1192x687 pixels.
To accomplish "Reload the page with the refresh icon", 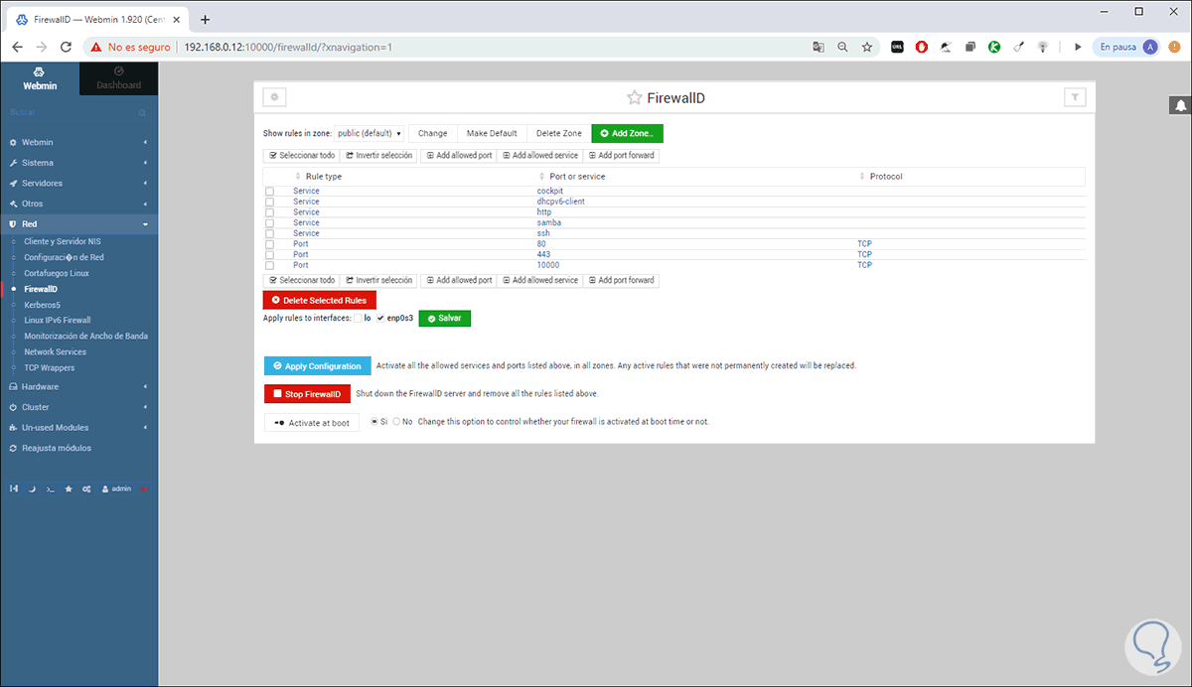I will [67, 47].
